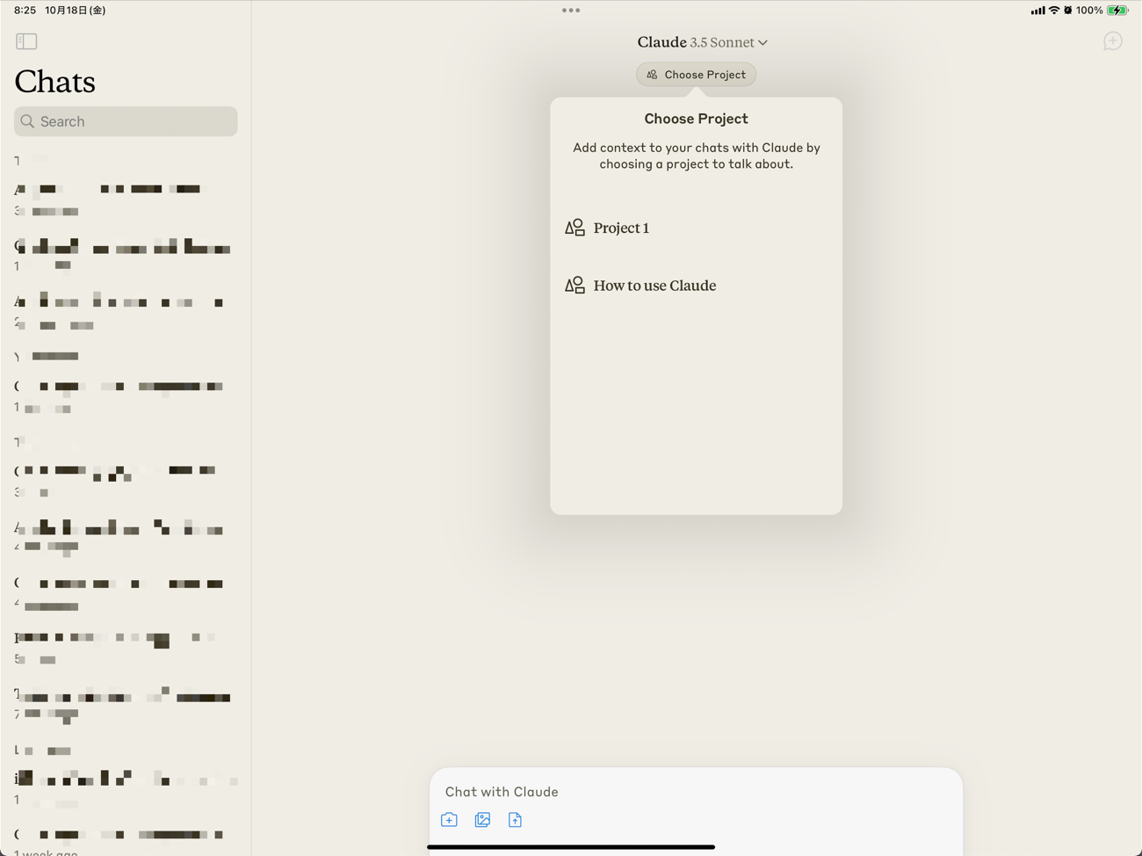This screenshot has width=1142, height=856.
Task: Click the Project 1 shapes icon
Action: pyautogui.click(x=575, y=228)
